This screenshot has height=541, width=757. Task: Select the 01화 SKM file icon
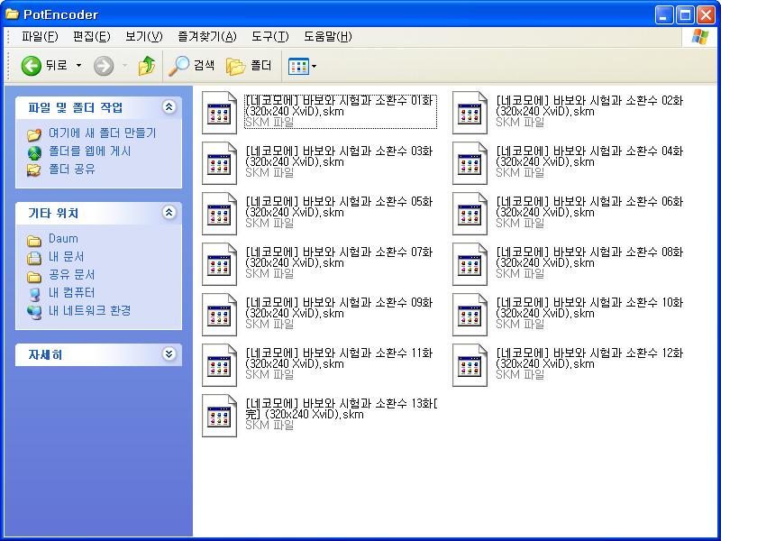[x=219, y=112]
